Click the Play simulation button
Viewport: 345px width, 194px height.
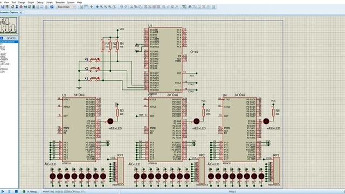[3, 192]
